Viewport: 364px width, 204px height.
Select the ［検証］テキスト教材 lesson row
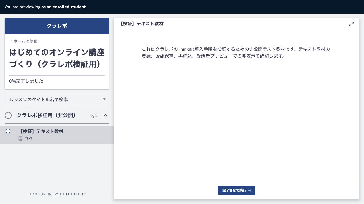(x=57, y=135)
